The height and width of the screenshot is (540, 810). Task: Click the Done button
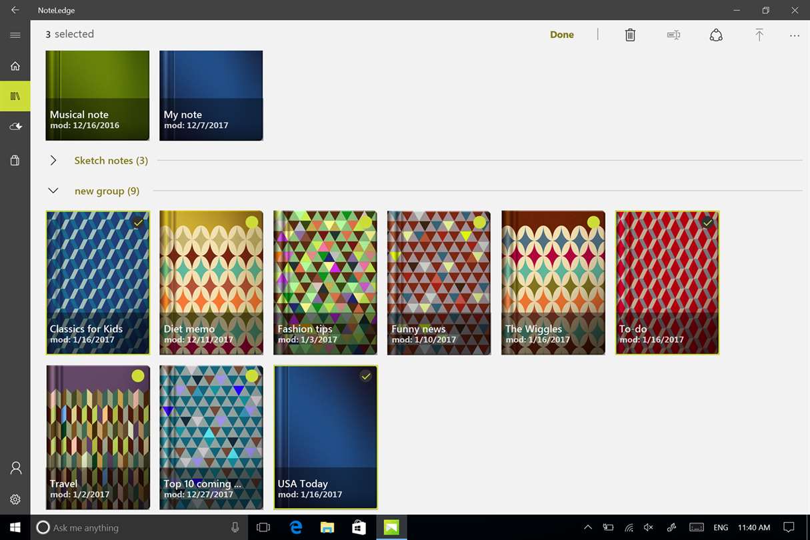(x=562, y=35)
